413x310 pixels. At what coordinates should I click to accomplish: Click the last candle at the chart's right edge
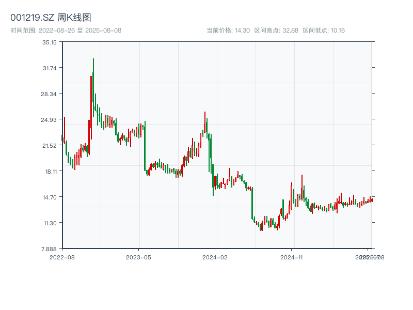(371, 199)
